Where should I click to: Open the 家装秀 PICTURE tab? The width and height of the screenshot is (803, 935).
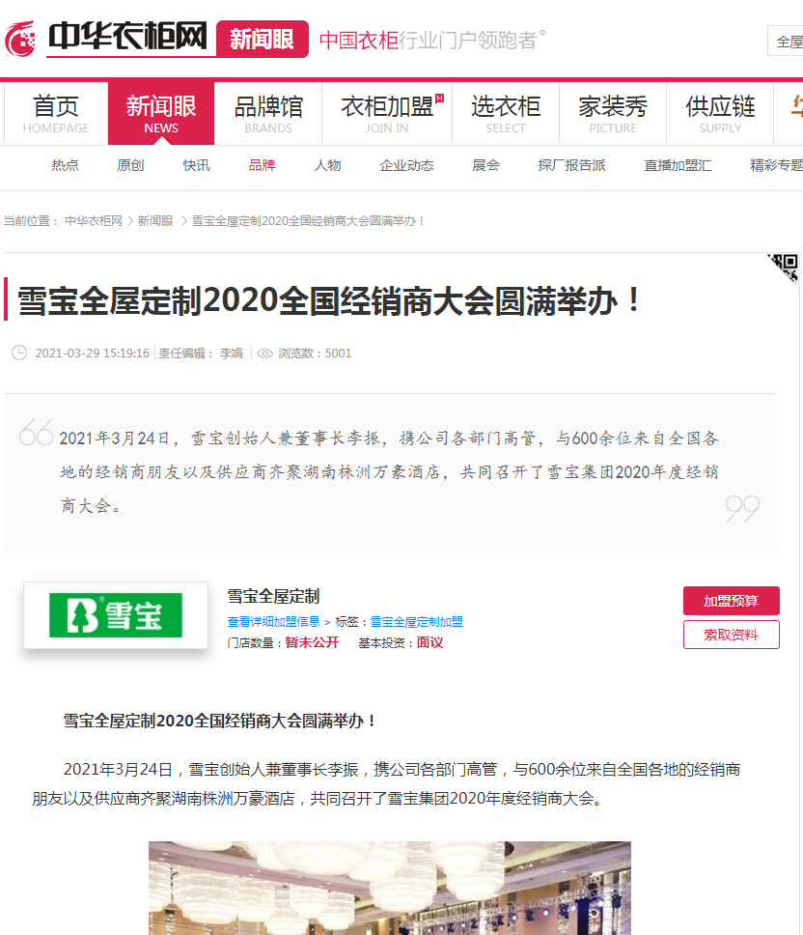click(x=613, y=113)
